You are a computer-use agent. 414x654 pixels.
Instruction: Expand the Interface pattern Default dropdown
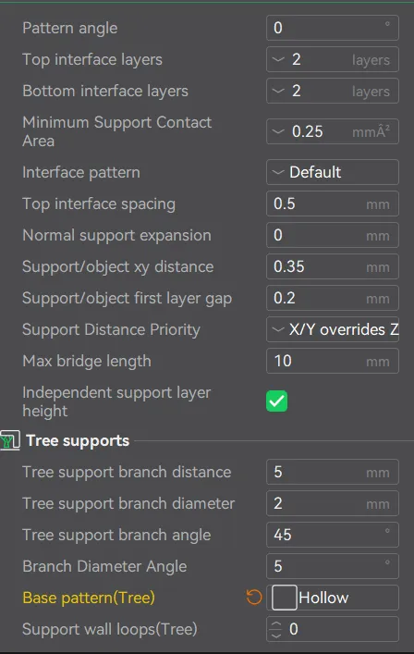[333, 172]
